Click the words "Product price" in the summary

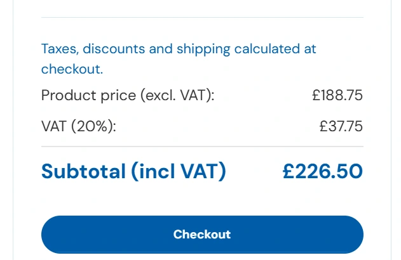88,96
